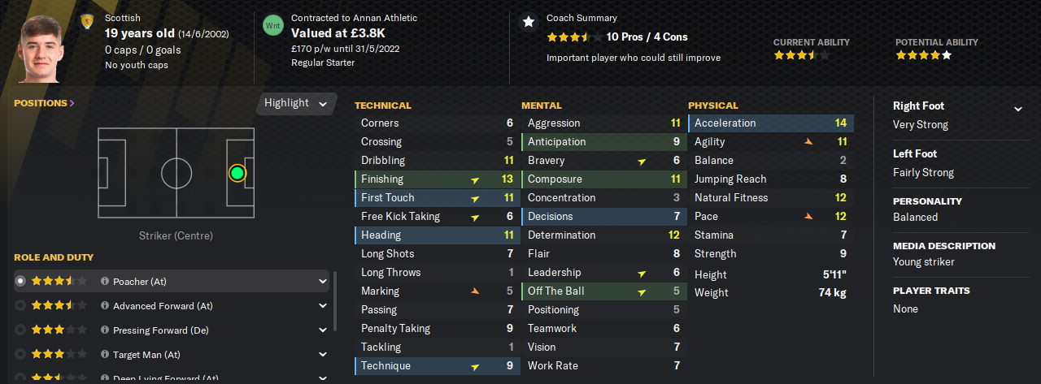1041x384 pixels.
Task: Click the green Wnt status icon
Action: pos(273,24)
